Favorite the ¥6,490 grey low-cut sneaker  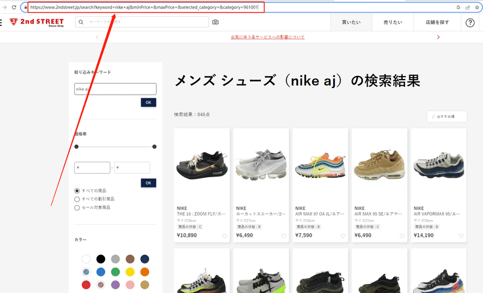[283, 236]
